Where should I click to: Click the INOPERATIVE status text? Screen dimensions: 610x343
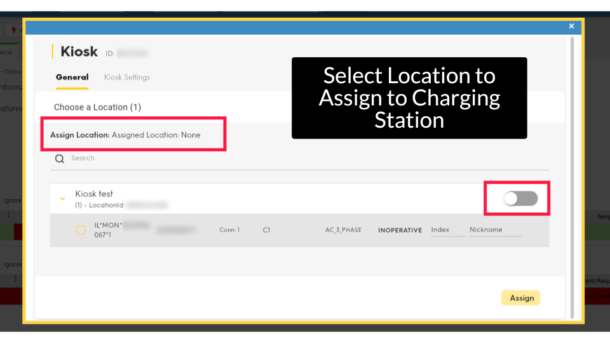[x=400, y=230]
